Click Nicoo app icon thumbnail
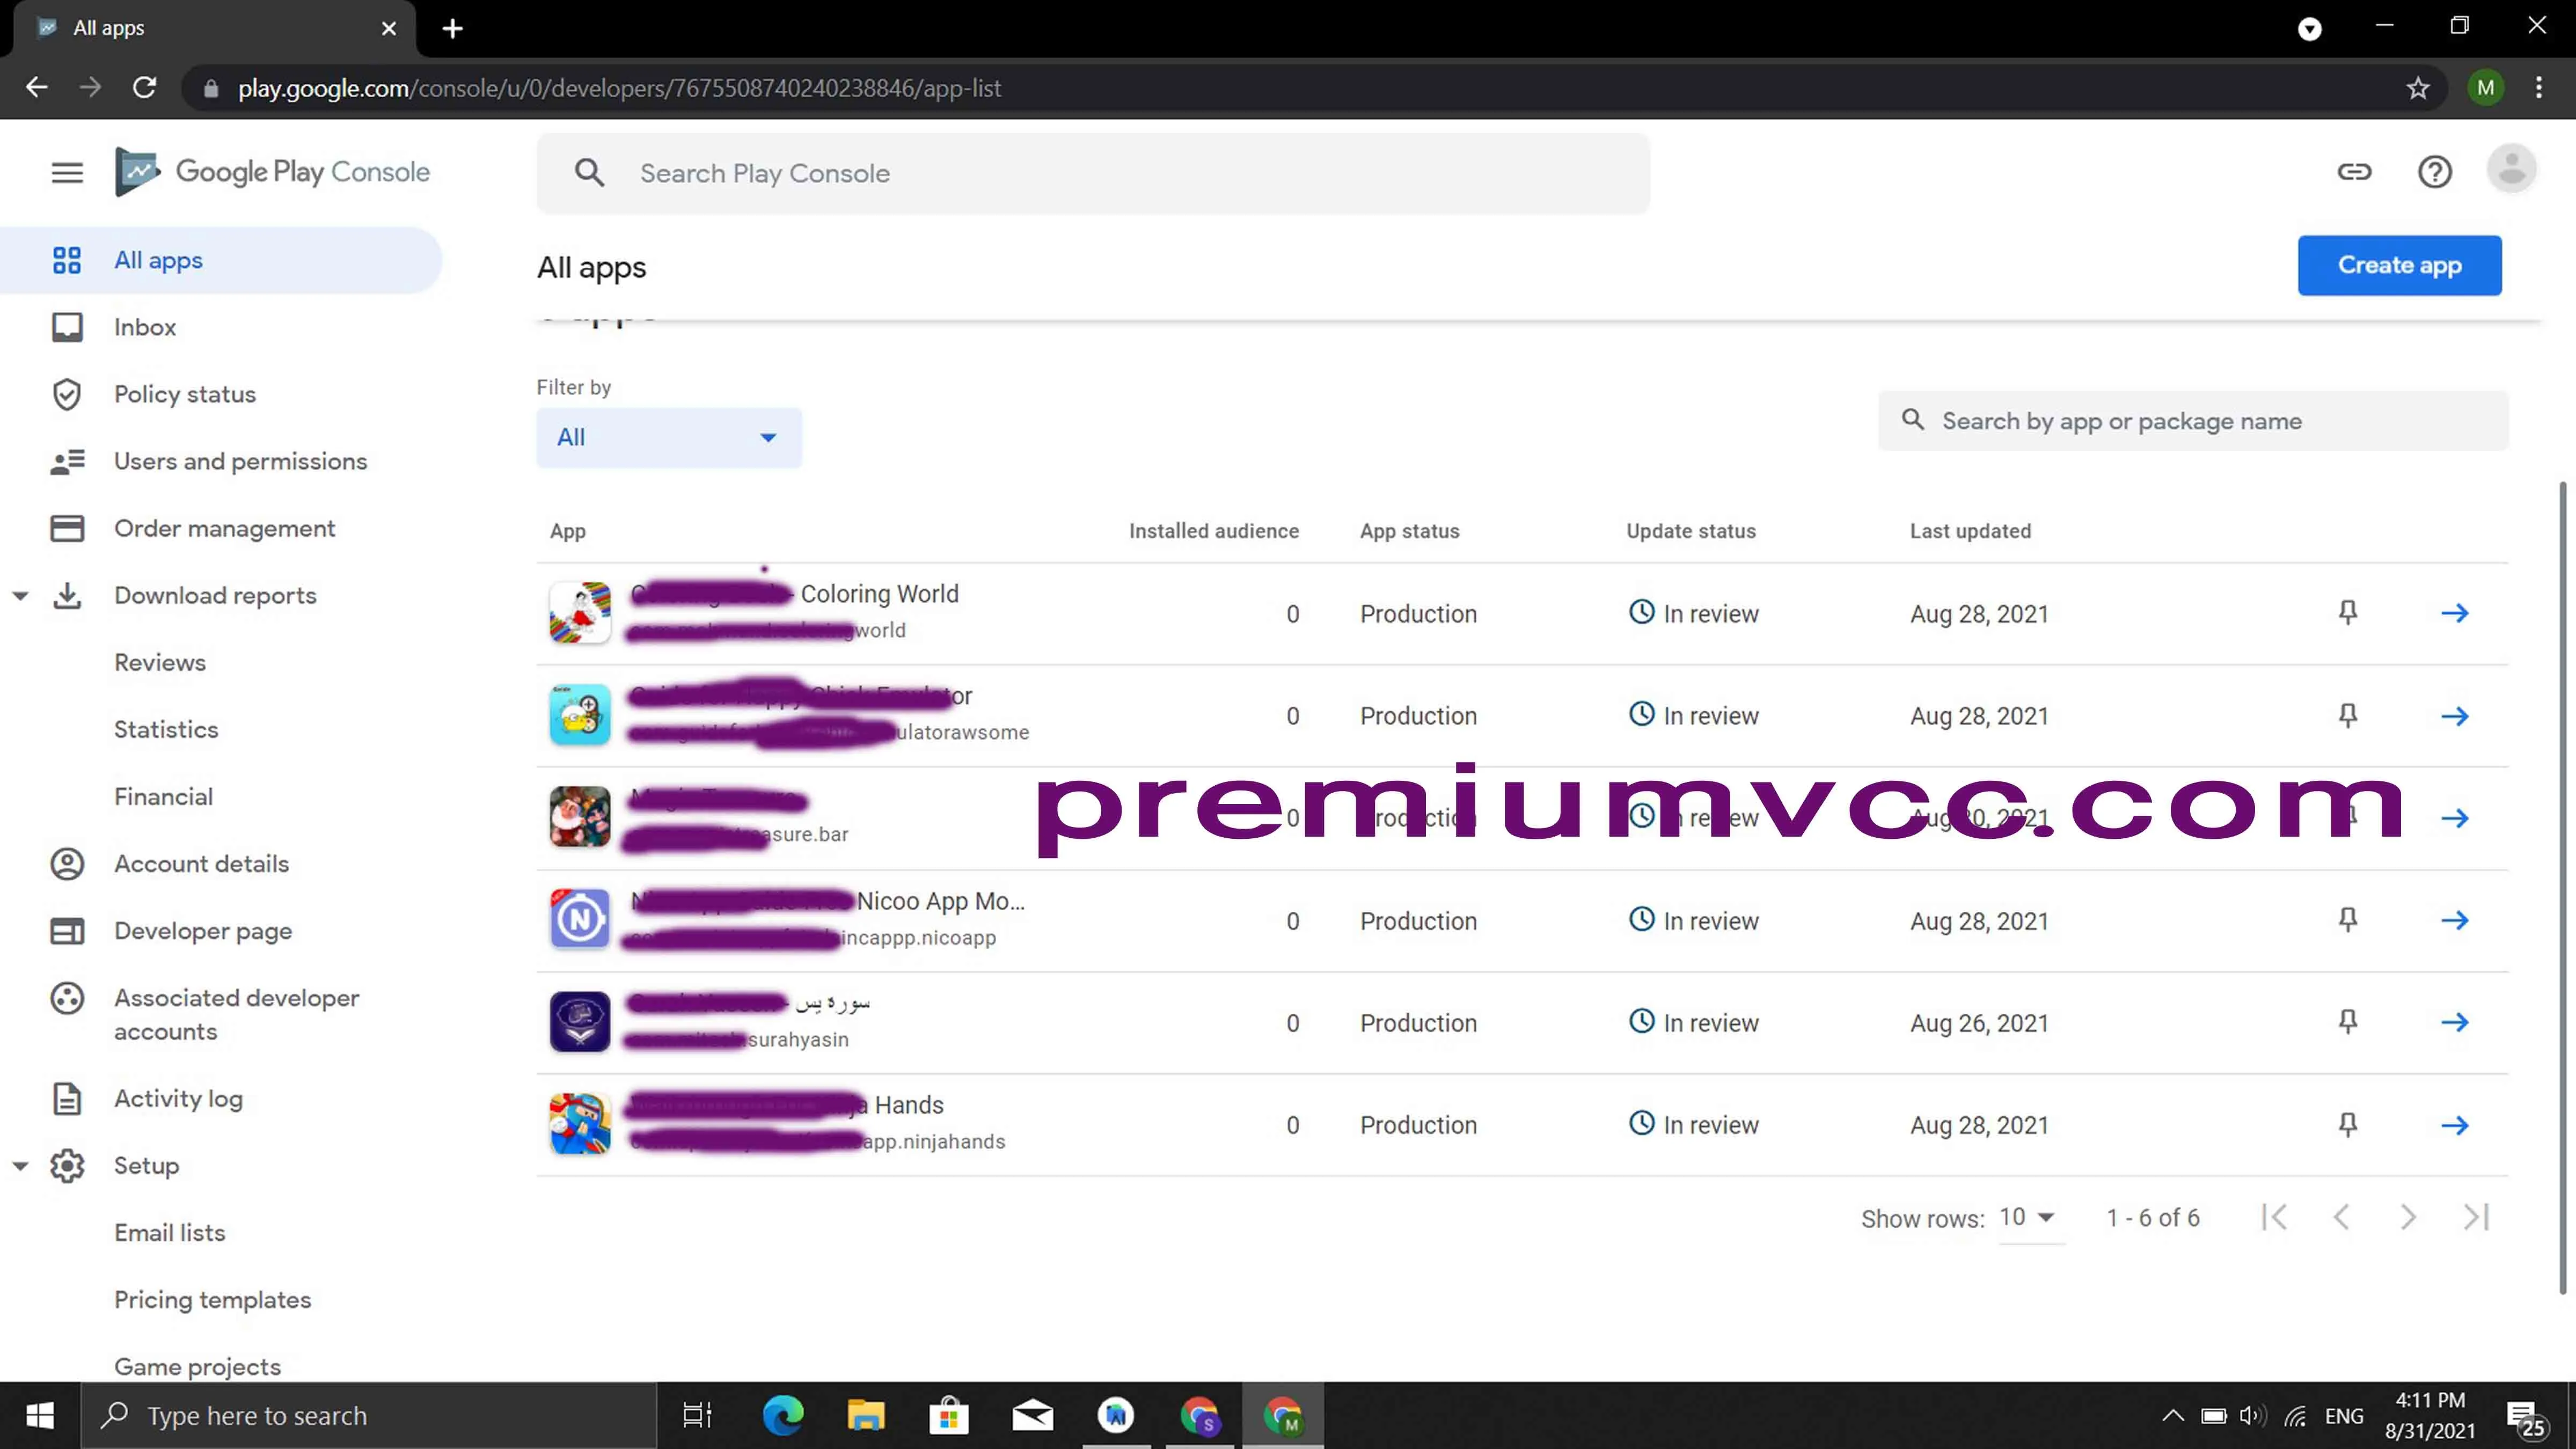Image resolution: width=2576 pixels, height=1449 pixels. (x=580, y=919)
